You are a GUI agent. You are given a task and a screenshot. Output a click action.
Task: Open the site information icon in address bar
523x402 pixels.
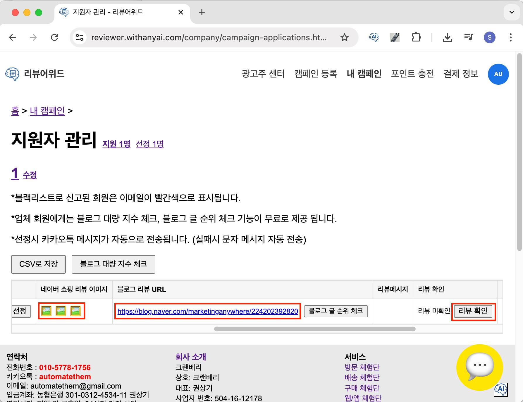(80, 37)
